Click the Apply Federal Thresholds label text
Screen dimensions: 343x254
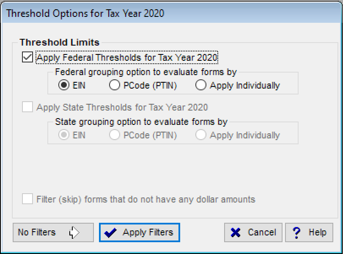pos(127,57)
